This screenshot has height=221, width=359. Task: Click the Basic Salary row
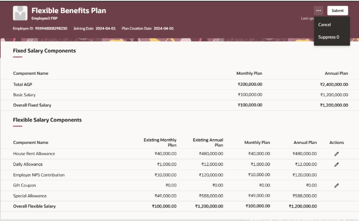point(179,95)
